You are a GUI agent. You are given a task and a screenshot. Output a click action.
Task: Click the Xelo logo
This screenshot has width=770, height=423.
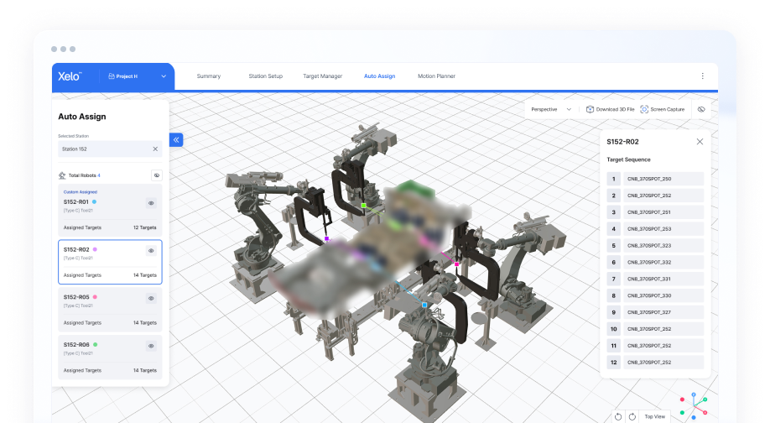pyautogui.click(x=70, y=76)
